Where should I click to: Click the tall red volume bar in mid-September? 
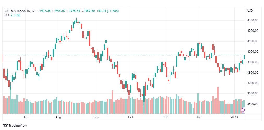112,102
